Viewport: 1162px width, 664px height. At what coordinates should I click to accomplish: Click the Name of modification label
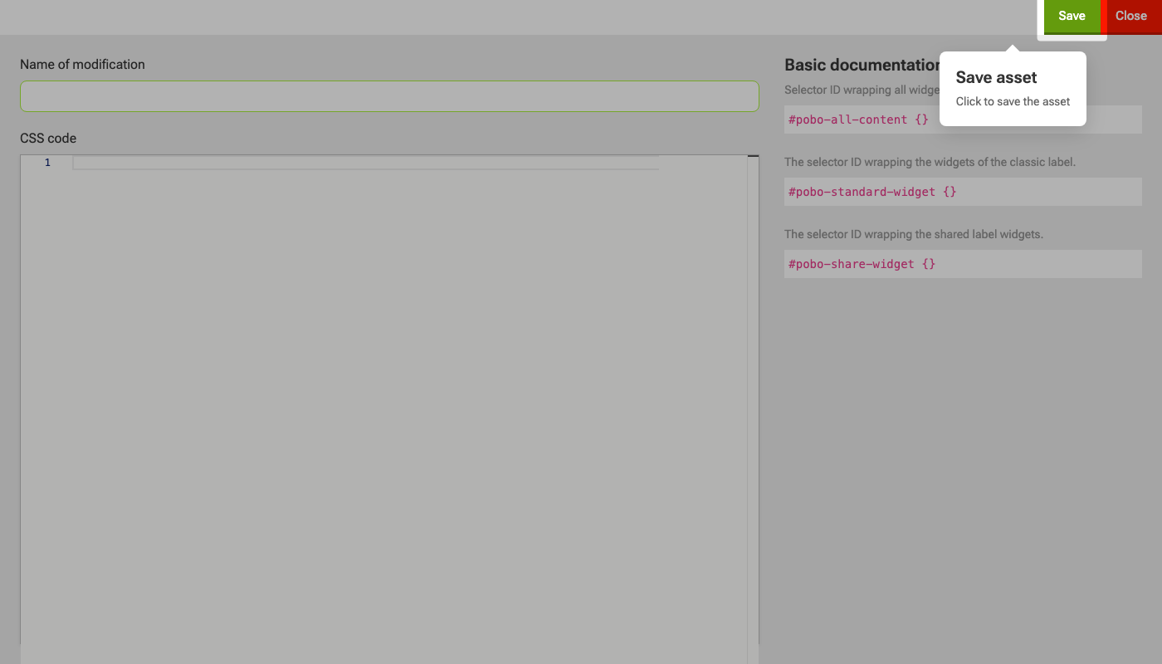coord(82,65)
